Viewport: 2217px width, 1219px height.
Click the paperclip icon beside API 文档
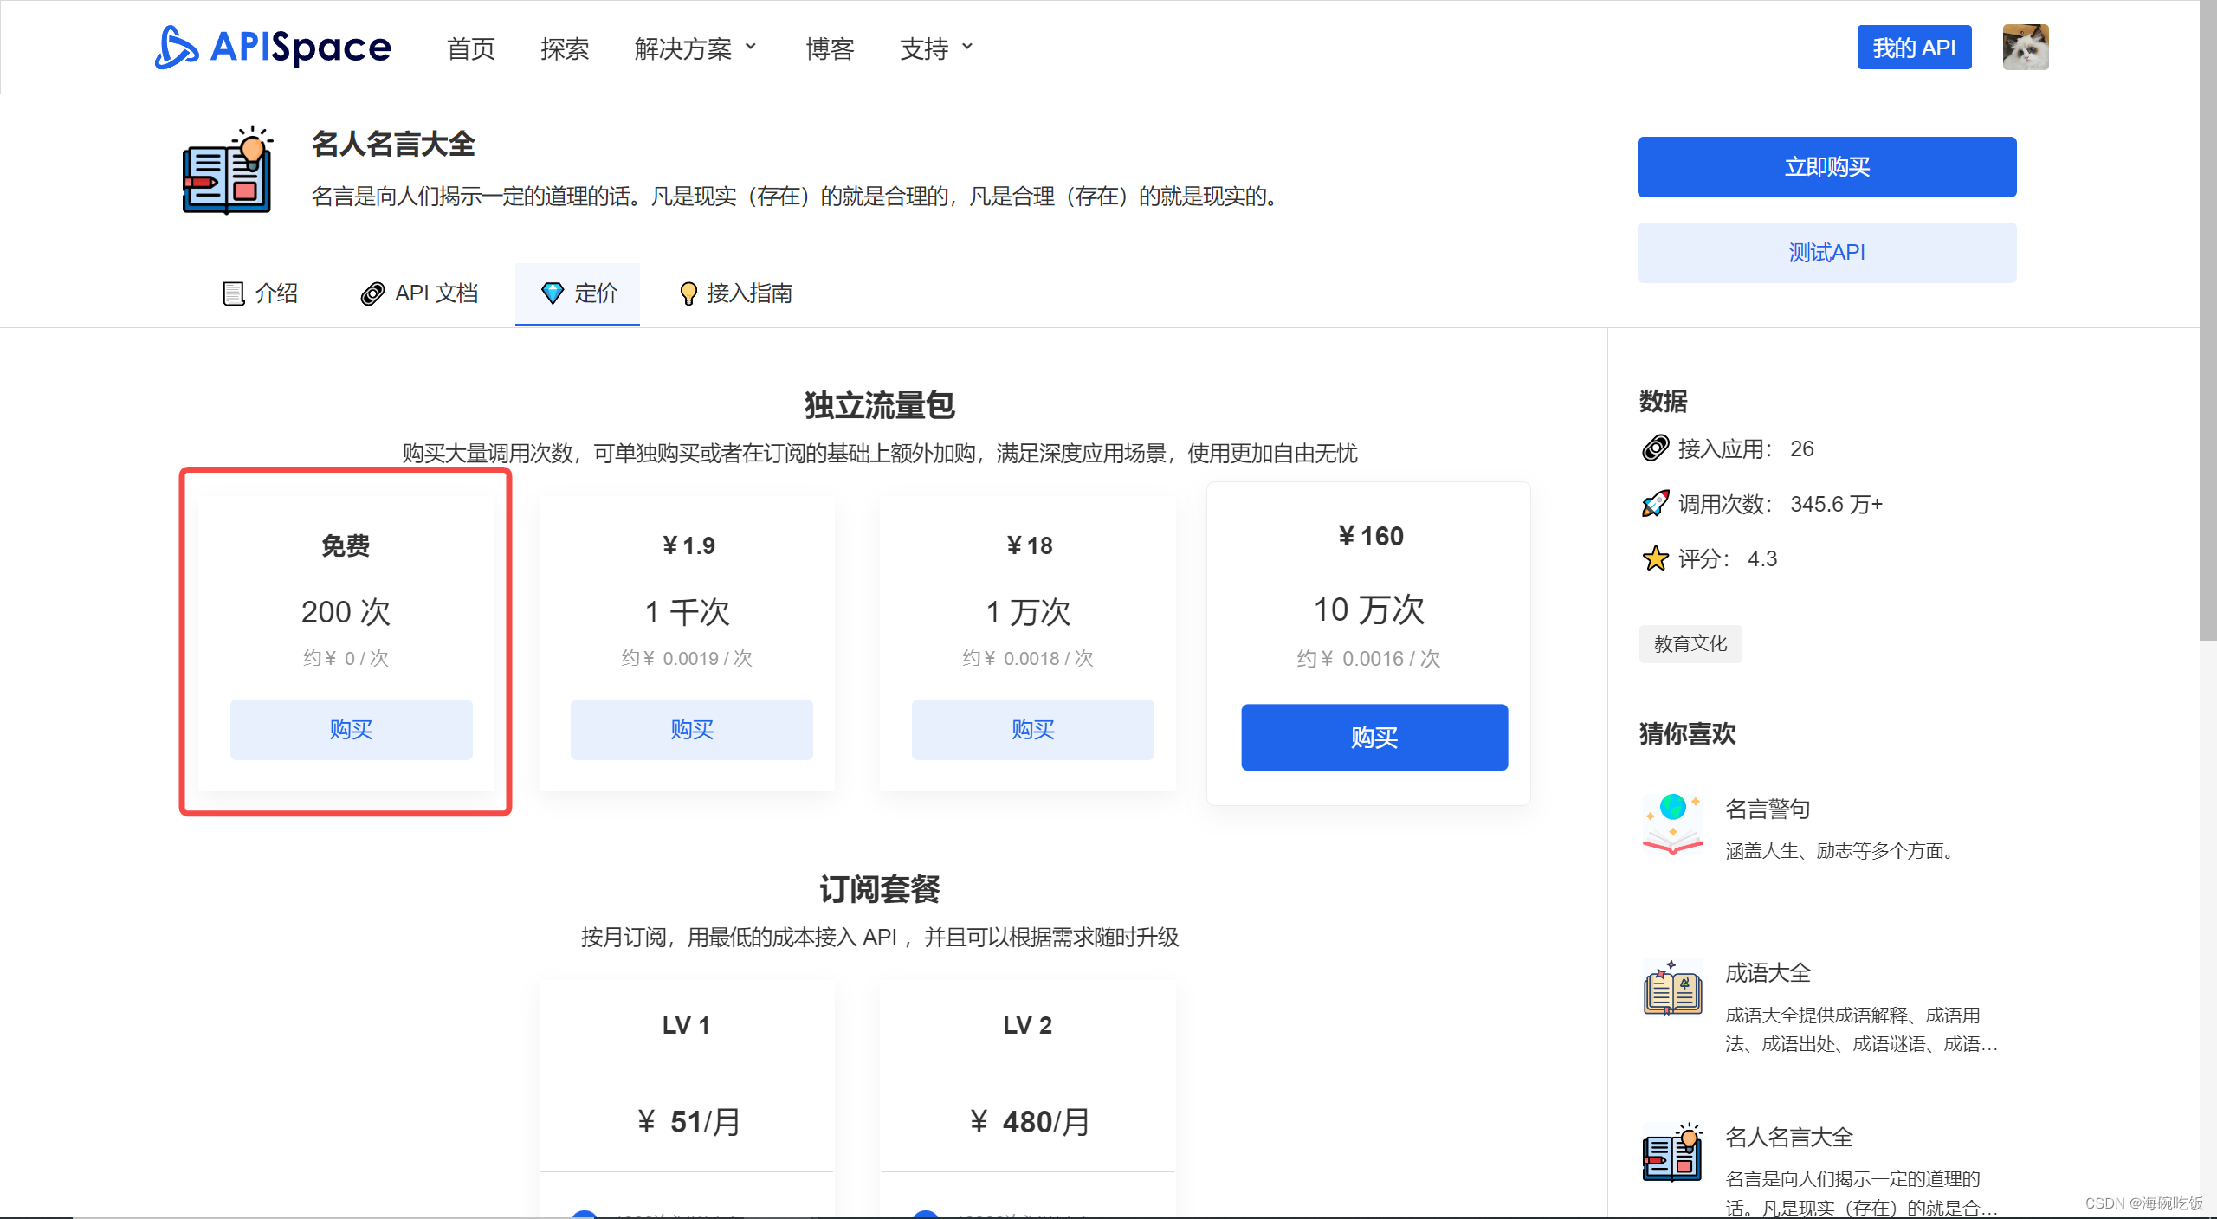[x=372, y=293]
